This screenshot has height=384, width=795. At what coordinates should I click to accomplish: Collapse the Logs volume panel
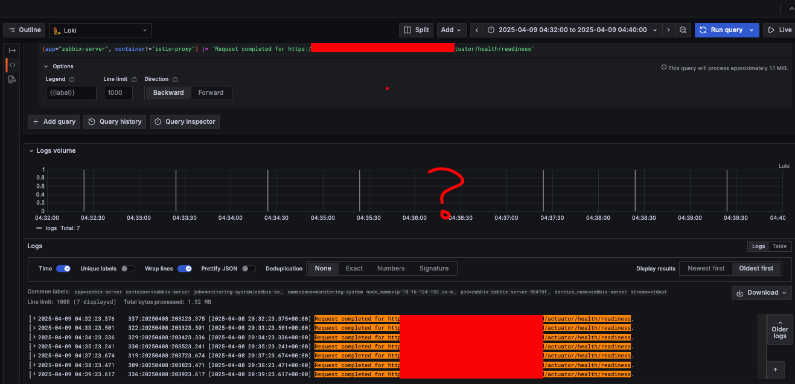(x=32, y=151)
